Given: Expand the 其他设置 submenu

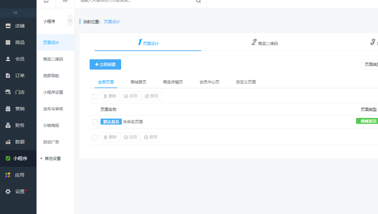Looking at the screenshot, I should point(52,158).
